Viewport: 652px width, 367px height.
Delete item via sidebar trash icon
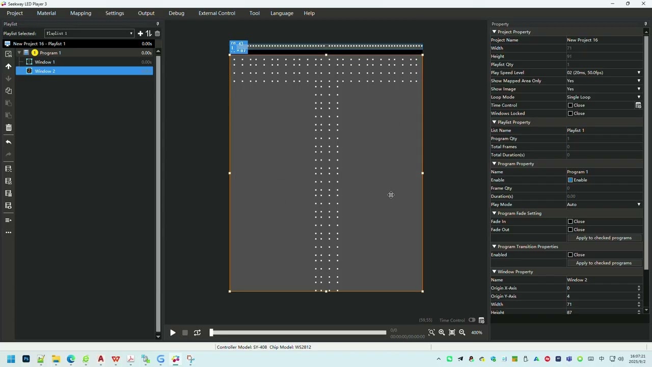pyautogui.click(x=8, y=127)
